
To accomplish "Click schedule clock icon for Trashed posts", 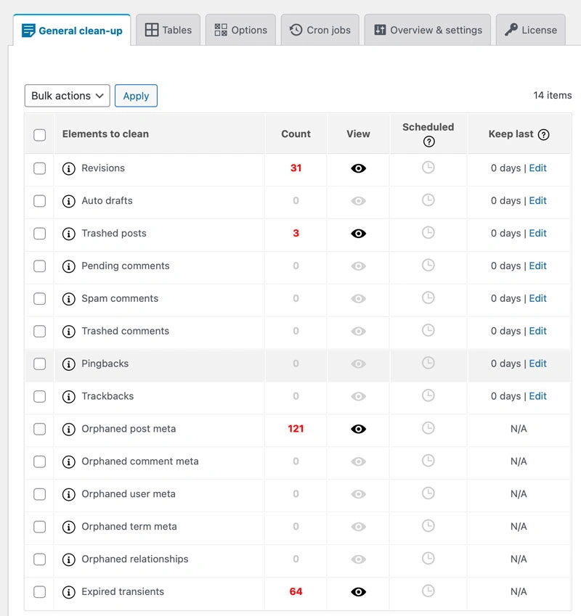I will point(428,233).
